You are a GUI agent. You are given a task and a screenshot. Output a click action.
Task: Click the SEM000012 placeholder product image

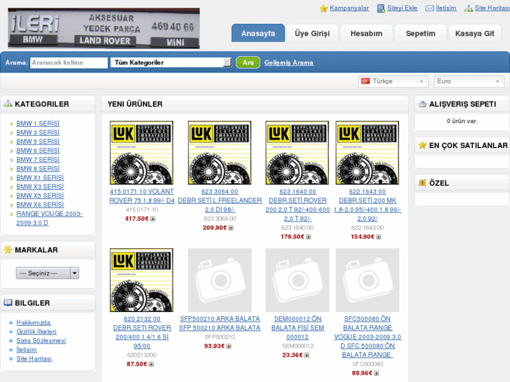coord(297,280)
